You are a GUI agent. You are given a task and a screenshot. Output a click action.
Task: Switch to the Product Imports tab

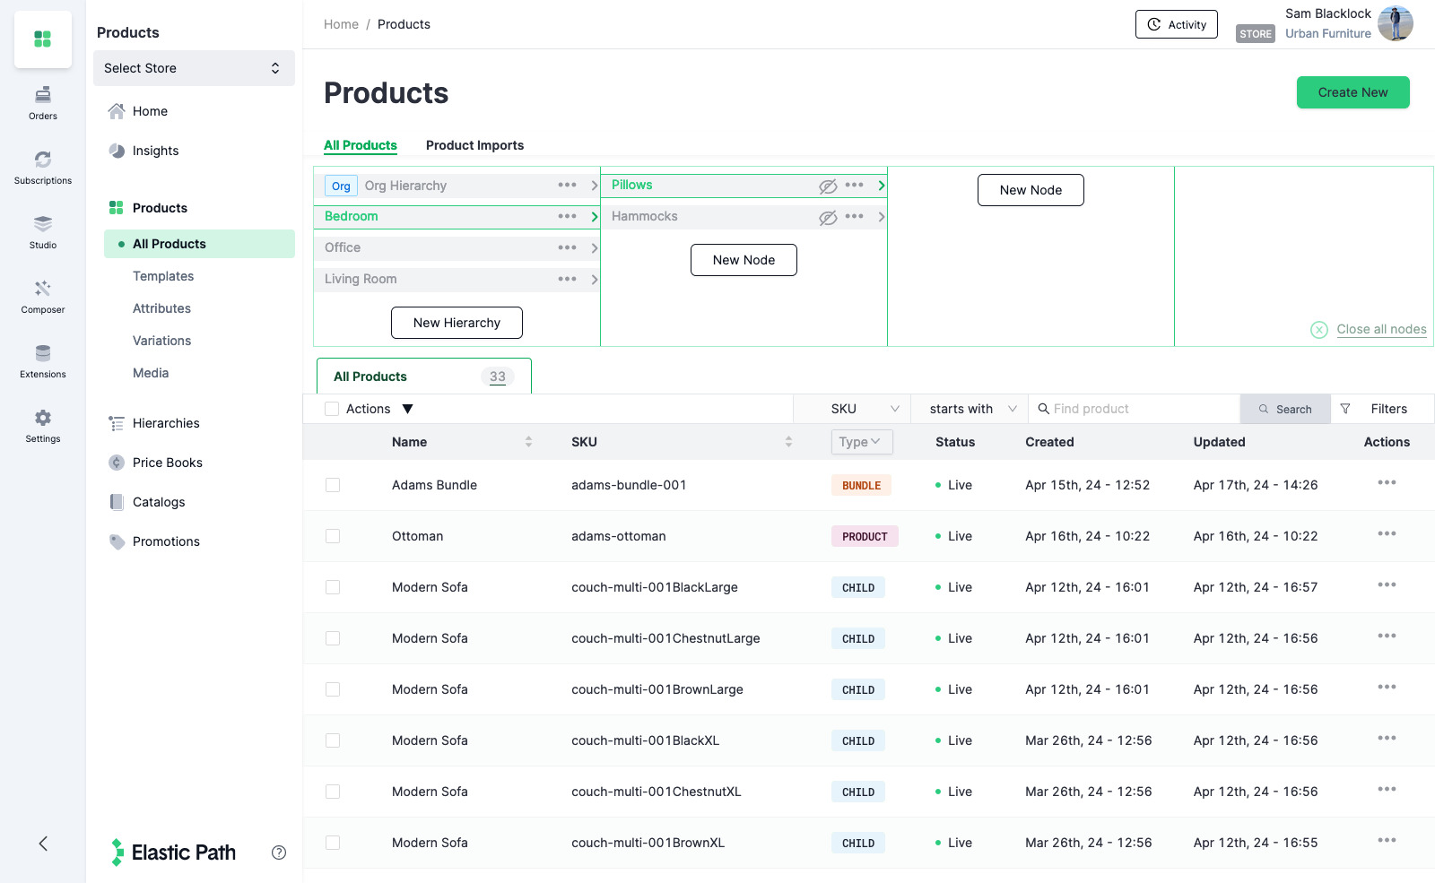475,144
